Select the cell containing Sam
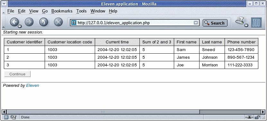Viewport: 267px width, 121px height. [x=186, y=50]
